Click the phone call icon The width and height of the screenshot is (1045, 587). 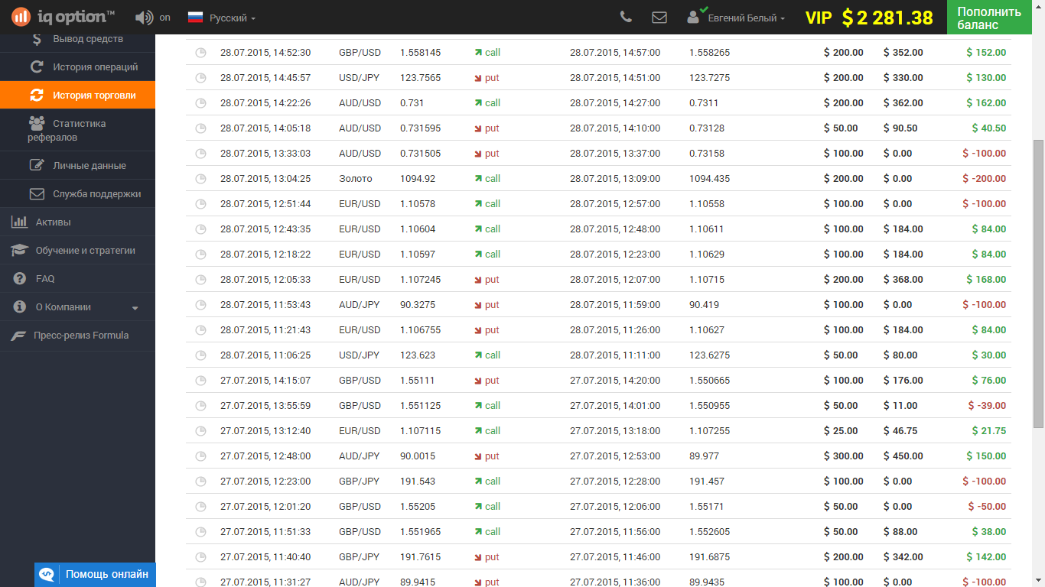626,18
